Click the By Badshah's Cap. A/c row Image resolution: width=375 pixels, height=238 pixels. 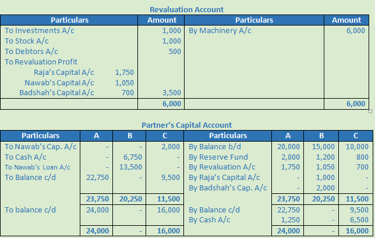tap(228, 188)
